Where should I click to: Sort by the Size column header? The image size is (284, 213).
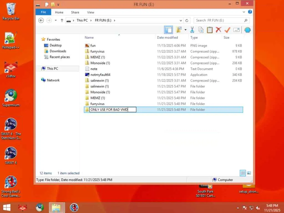click(x=226, y=37)
